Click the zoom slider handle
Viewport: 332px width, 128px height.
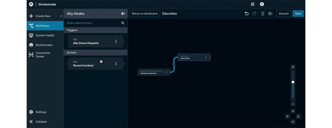[293, 82]
